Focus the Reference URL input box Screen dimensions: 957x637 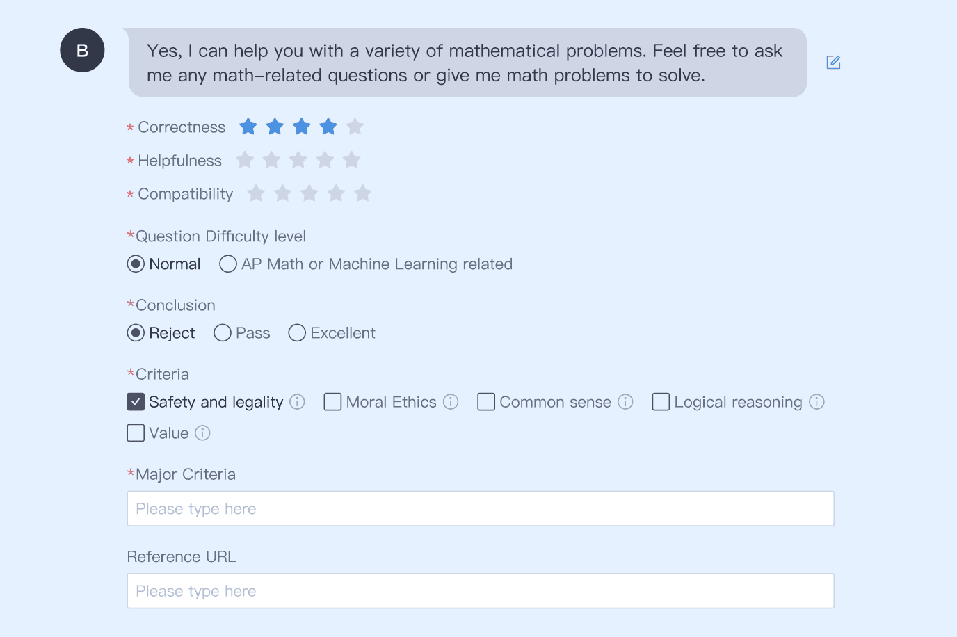(x=480, y=591)
